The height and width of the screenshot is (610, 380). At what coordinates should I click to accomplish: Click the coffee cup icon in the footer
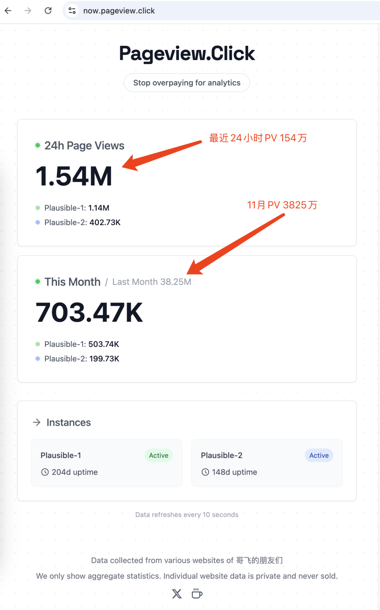pyautogui.click(x=197, y=593)
